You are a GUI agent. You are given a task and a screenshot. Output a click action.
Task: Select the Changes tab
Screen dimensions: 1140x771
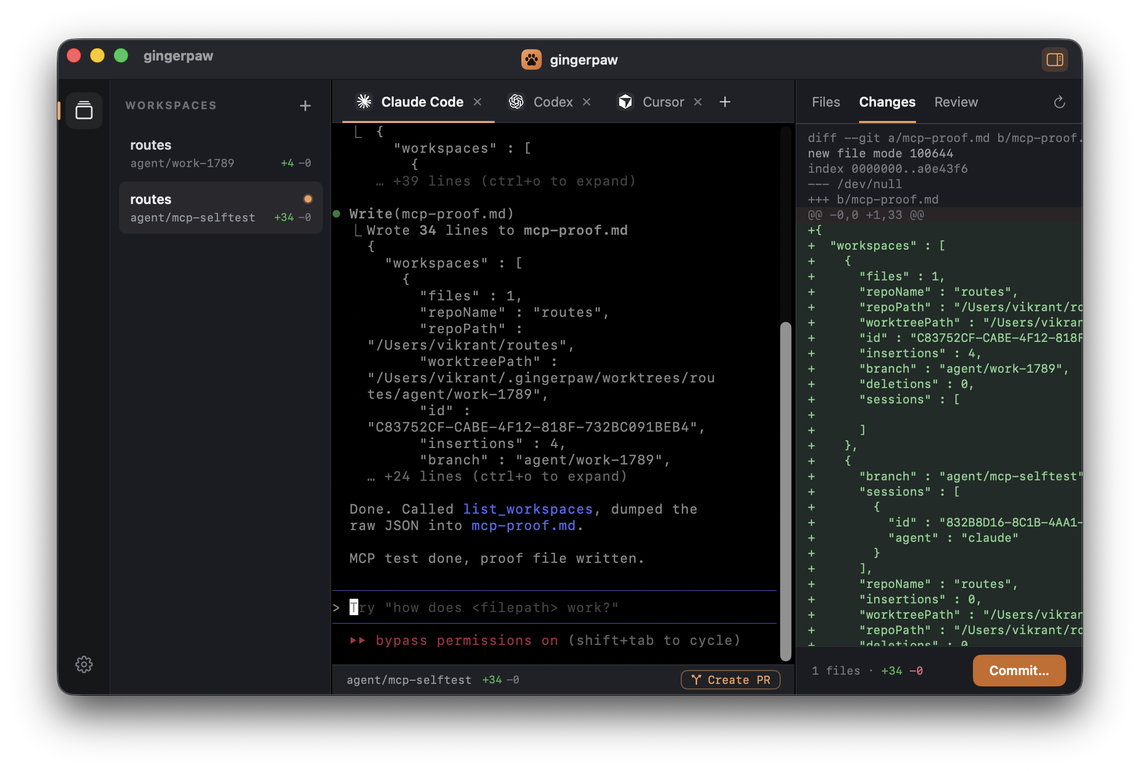click(x=887, y=102)
